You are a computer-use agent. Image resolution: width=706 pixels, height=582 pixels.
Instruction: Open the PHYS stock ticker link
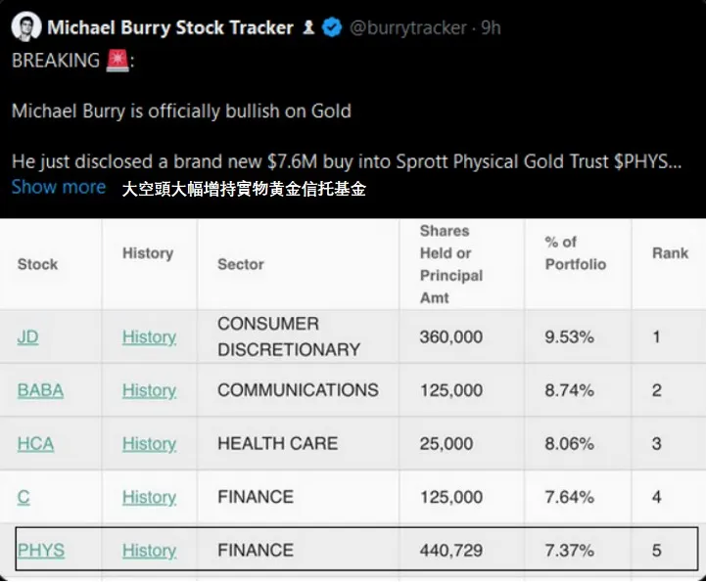pos(41,550)
